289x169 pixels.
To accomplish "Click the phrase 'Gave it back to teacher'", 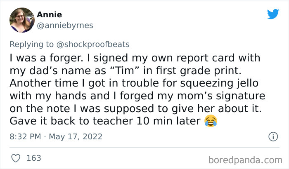I will (71, 121).
